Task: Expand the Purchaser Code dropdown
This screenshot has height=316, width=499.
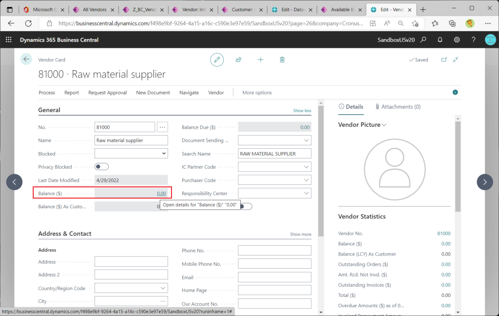Action: pyautogui.click(x=306, y=180)
